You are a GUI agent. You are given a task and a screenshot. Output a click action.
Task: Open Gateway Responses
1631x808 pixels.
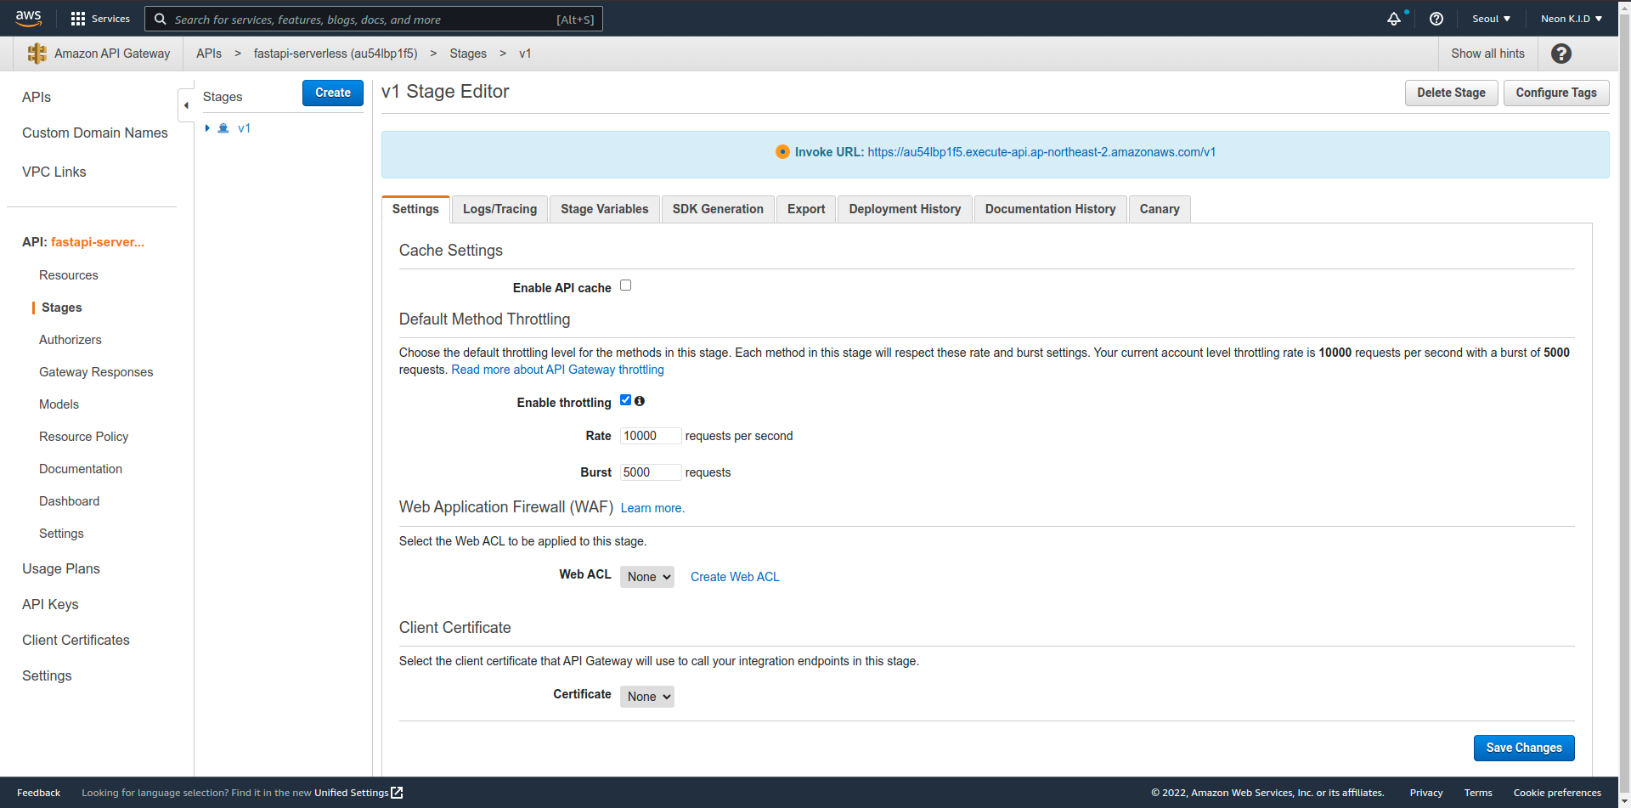(96, 372)
